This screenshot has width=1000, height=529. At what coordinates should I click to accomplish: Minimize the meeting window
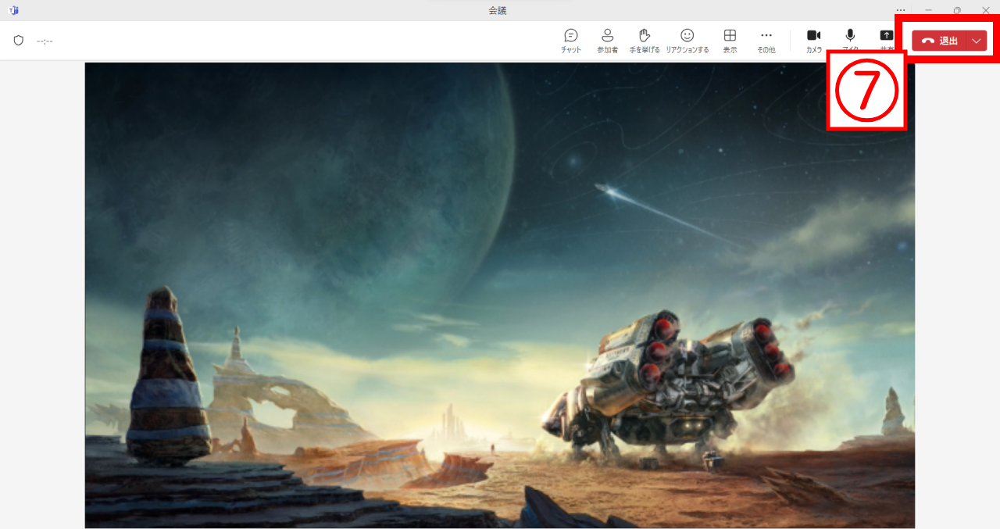928,10
